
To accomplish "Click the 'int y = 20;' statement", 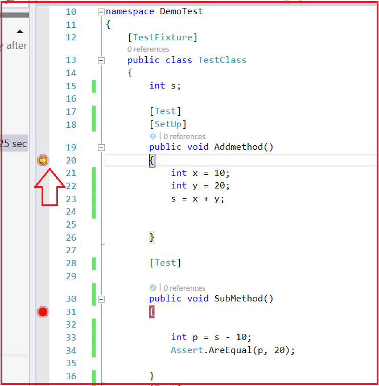I will (x=200, y=186).
